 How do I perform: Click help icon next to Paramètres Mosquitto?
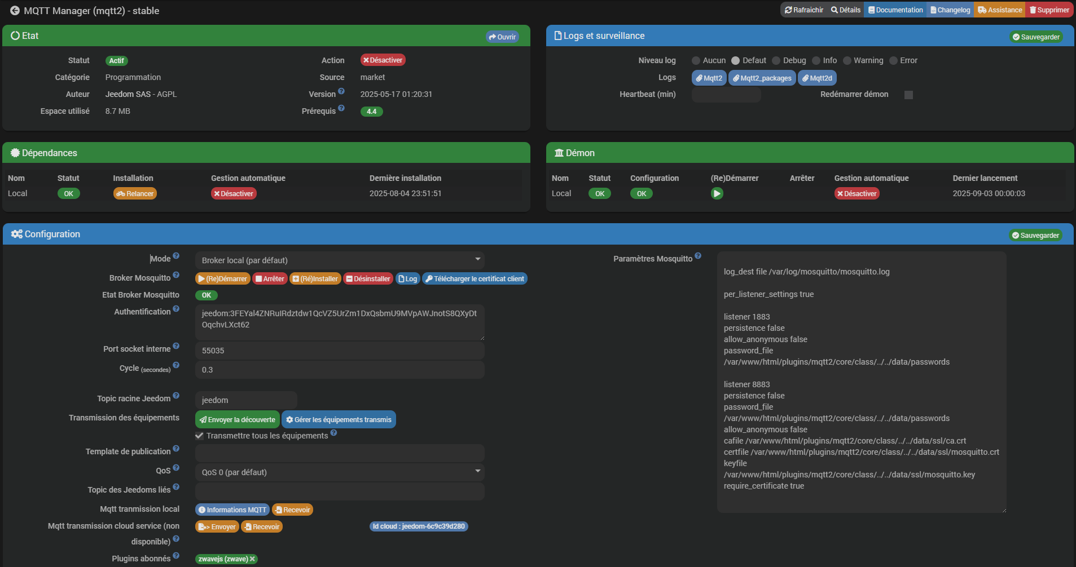click(x=698, y=256)
